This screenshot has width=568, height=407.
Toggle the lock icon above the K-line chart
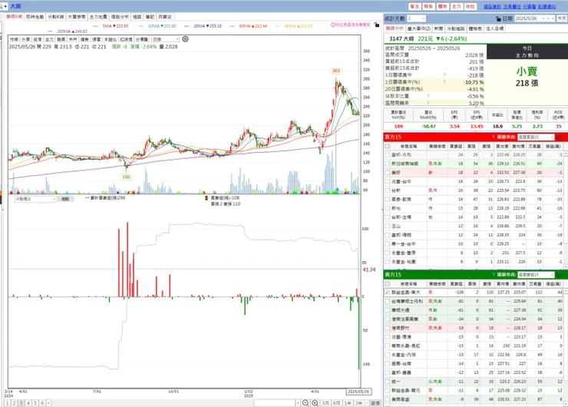(377, 25)
